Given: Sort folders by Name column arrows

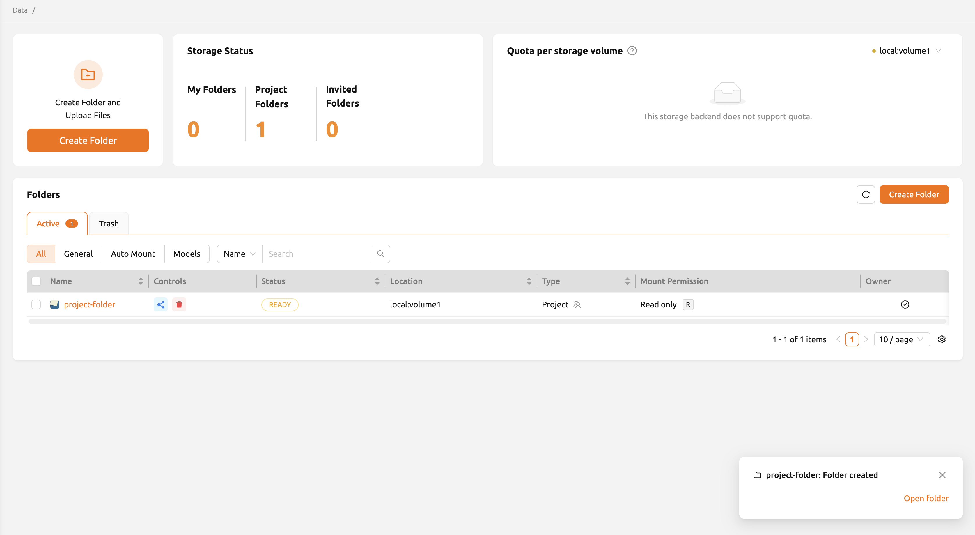Looking at the screenshot, I should coord(141,281).
